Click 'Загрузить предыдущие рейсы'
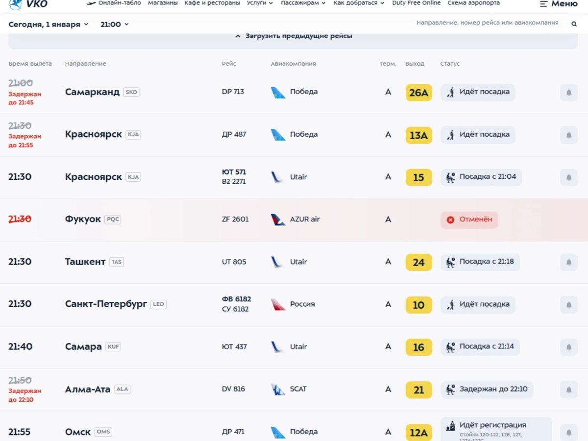 point(294,35)
